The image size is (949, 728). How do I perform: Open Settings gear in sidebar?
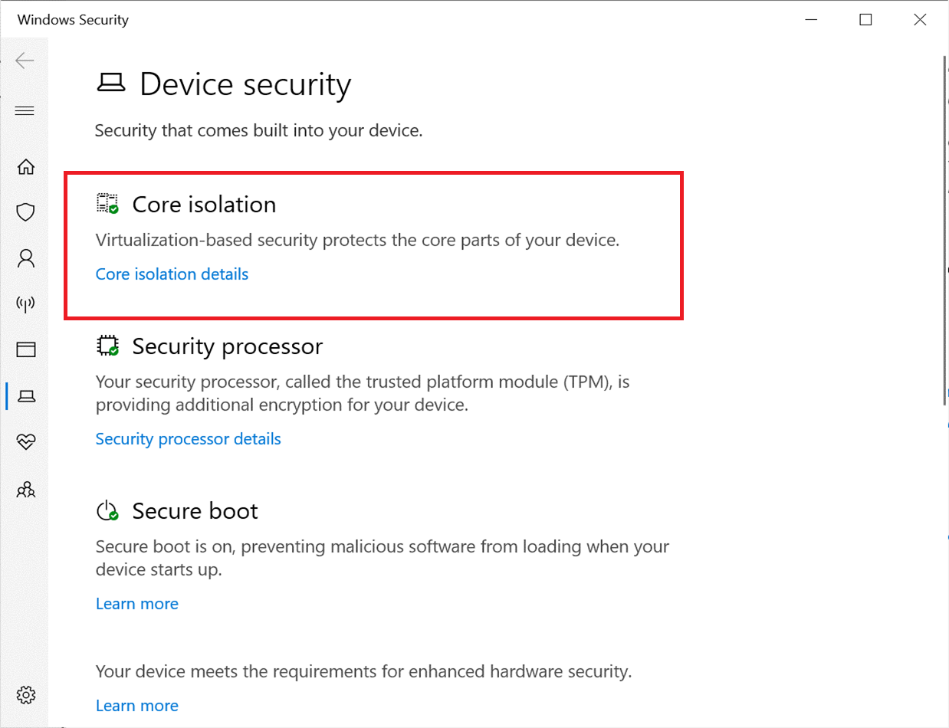[26, 696]
